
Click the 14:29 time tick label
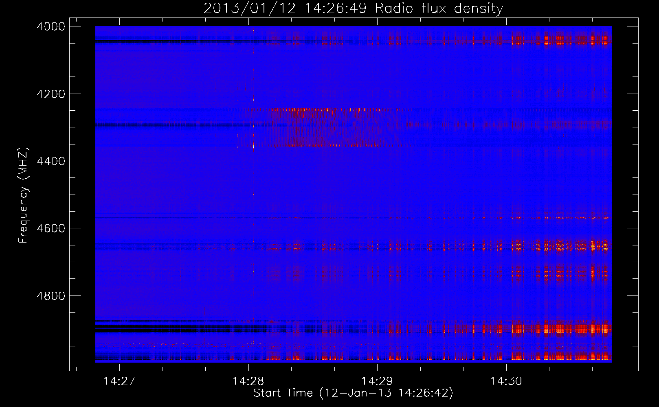point(377,381)
